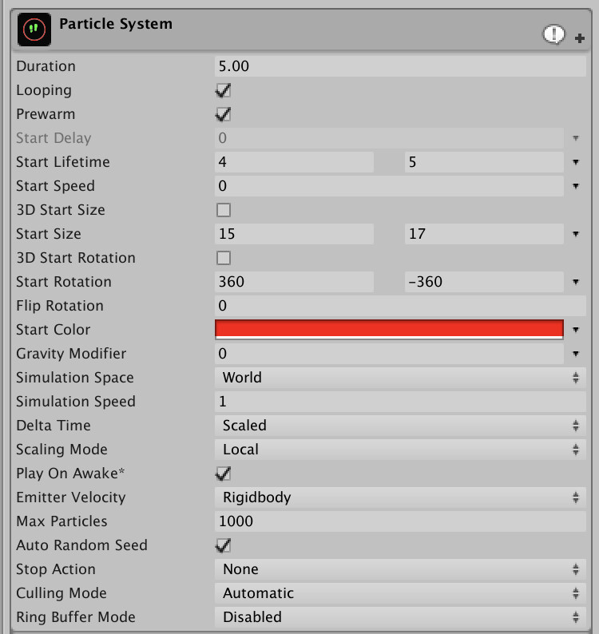The height and width of the screenshot is (634, 599).
Task: Open Start Lifetime curve mode arrow
Action: (x=576, y=162)
